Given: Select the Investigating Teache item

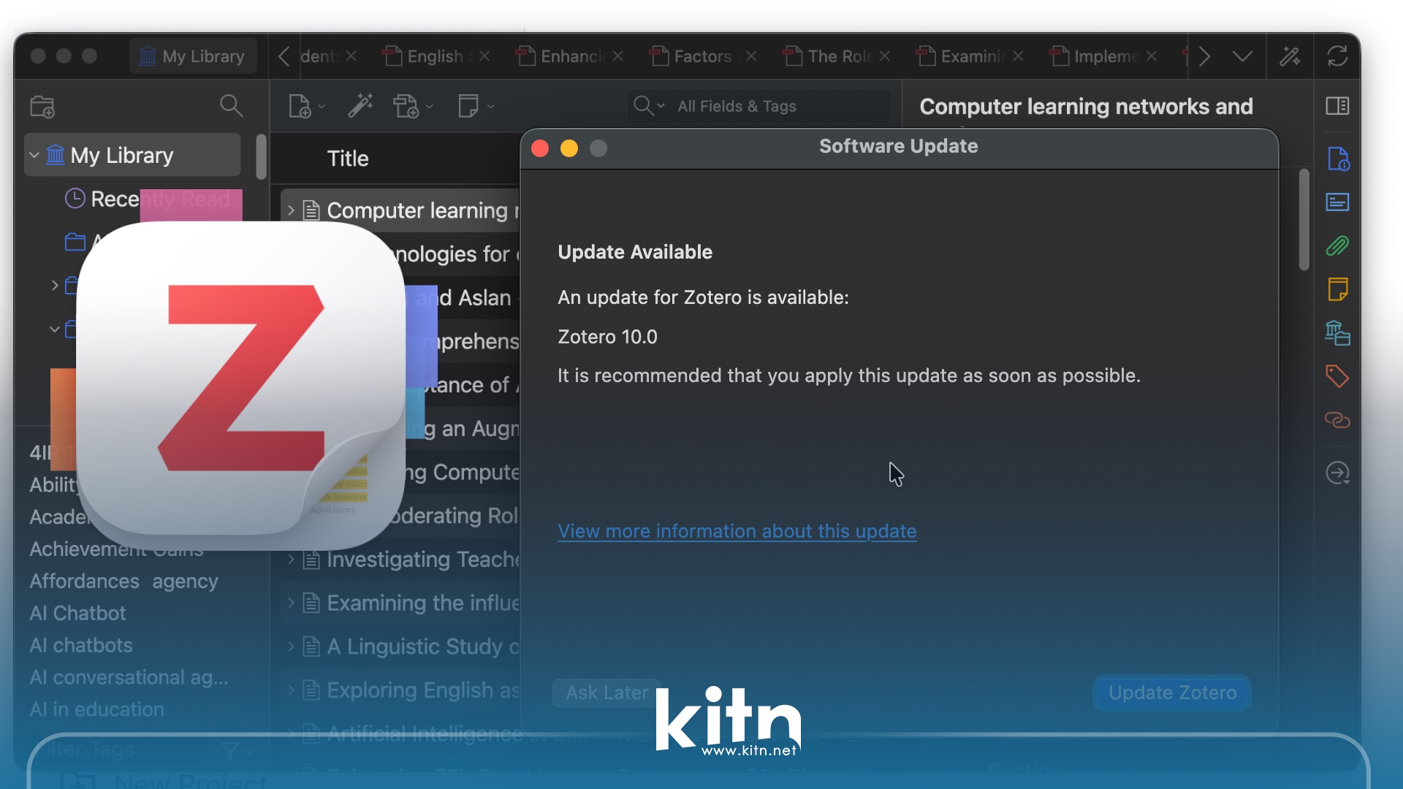Looking at the screenshot, I should [422, 560].
